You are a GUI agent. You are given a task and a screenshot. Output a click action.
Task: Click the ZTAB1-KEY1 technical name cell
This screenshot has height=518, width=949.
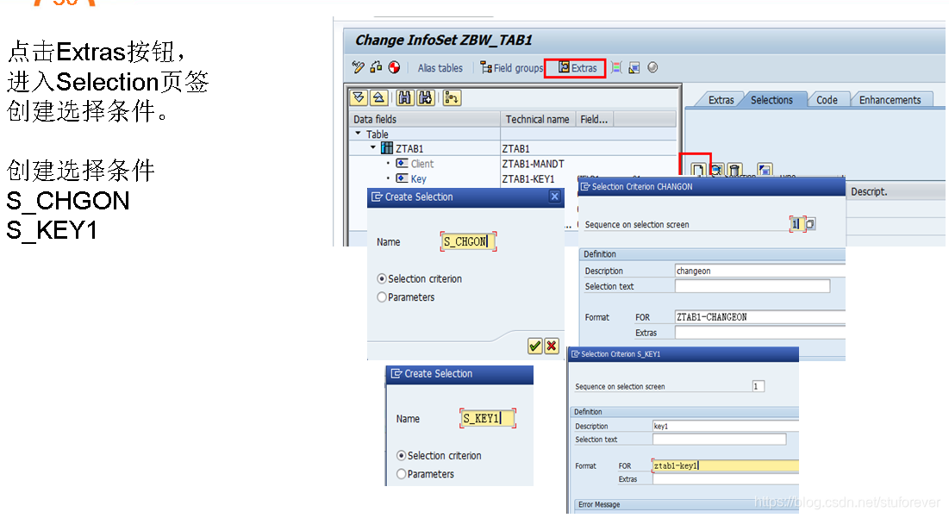(x=528, y=178)
